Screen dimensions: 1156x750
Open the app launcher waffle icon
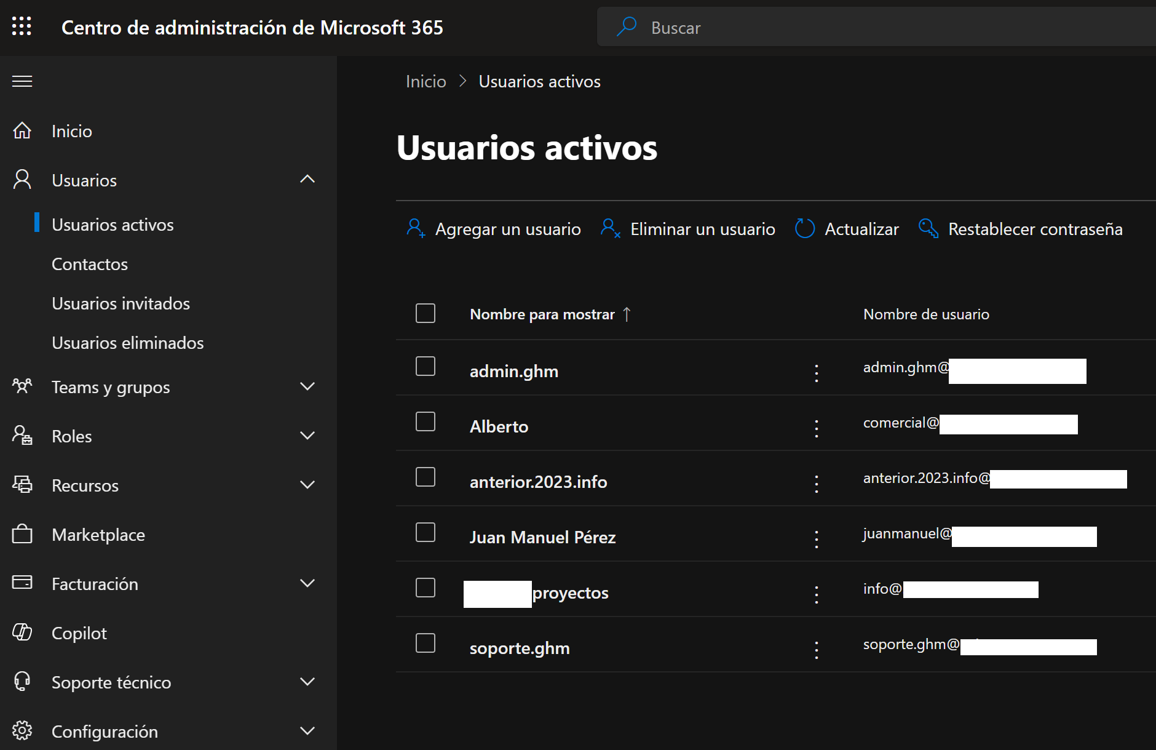22,26
